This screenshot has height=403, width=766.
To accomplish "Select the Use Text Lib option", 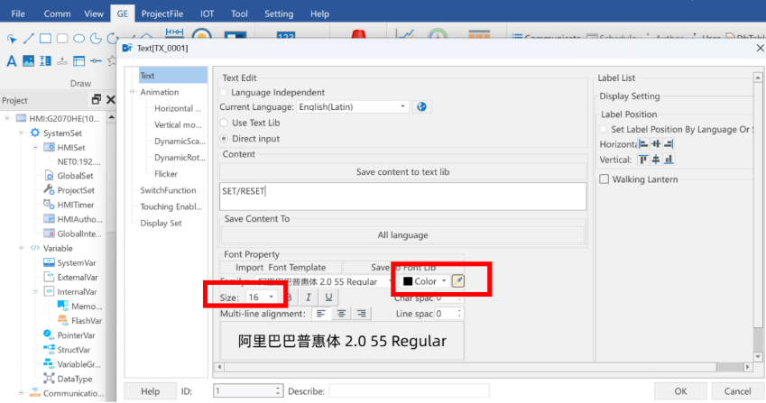I will (x=224, y=123).
